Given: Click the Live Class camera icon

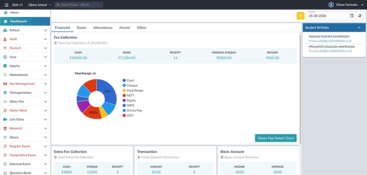Looking at the screenshot, I should (5, 120).
